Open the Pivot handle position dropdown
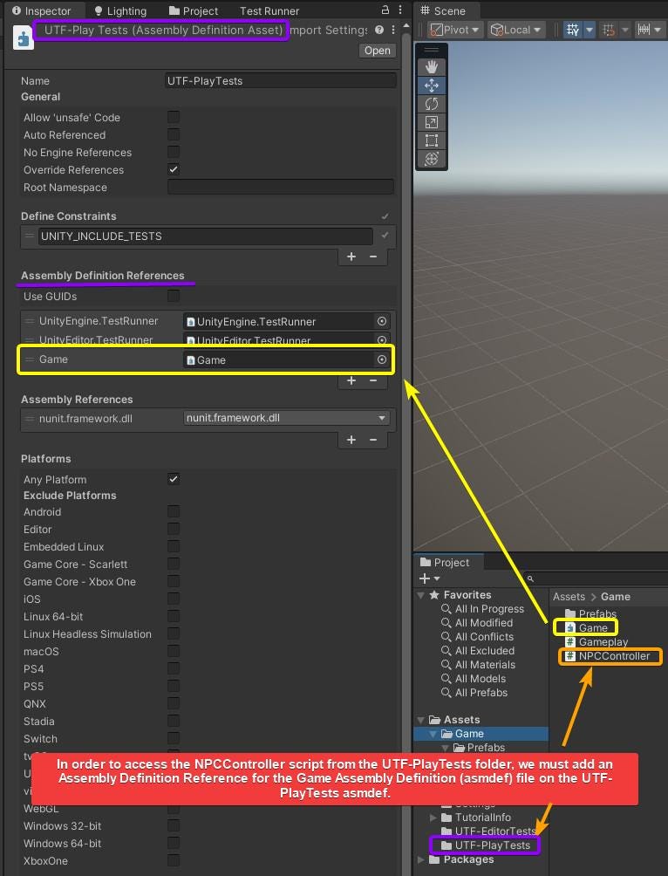 pos(455,30)
